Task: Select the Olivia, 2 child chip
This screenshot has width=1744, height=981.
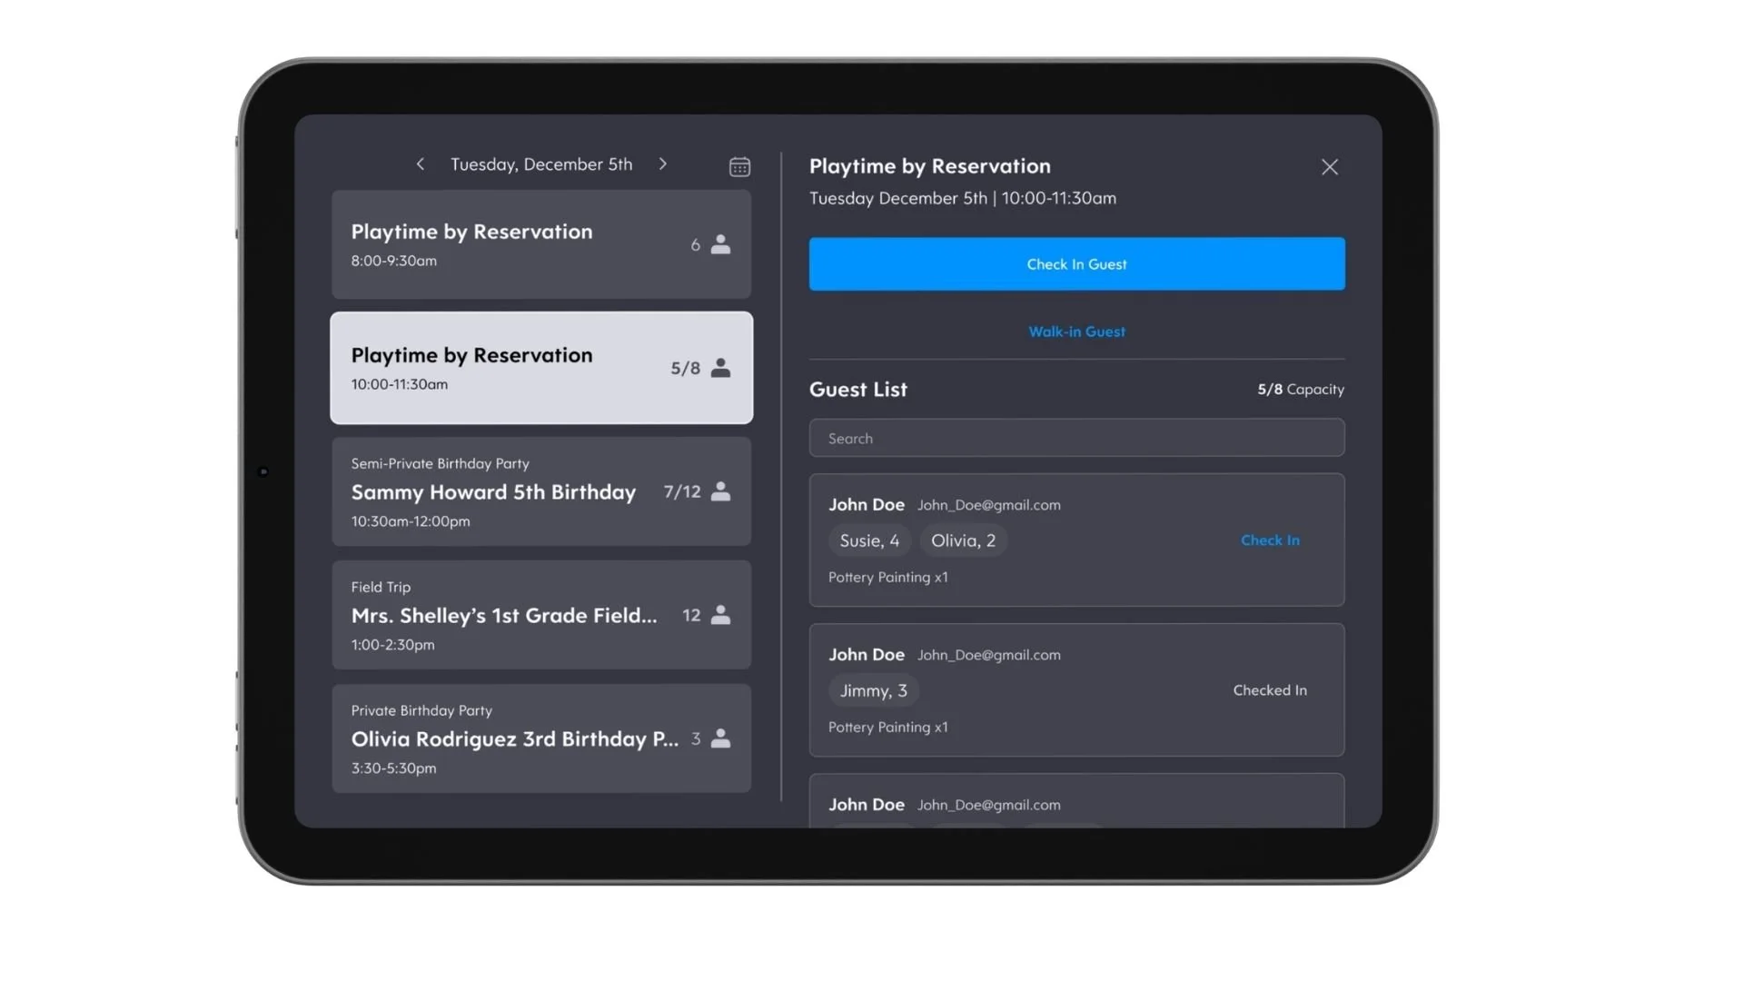Action: [963, 541]
